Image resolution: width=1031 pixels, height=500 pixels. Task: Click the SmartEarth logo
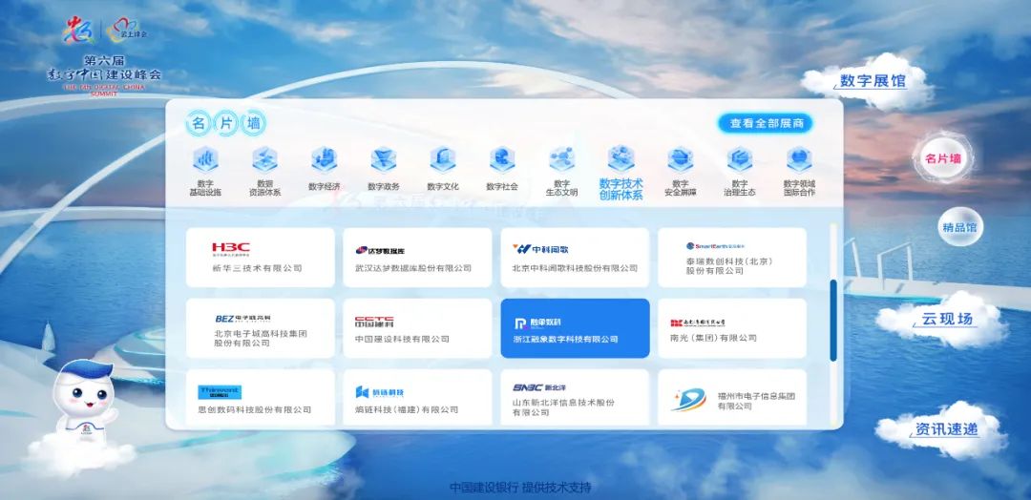point(715,246)
